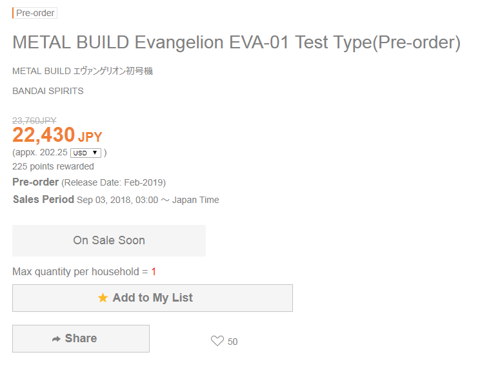The width and height of the screenshot is (482, 377).
Task: Open the USD currency dropdown
Action: point(86,153)
